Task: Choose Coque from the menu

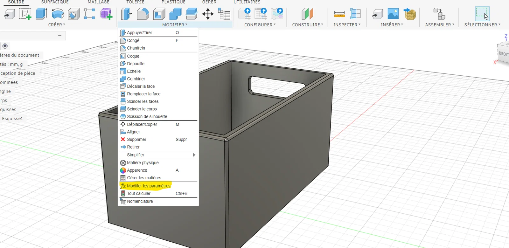Action: (x=158, y=56)
